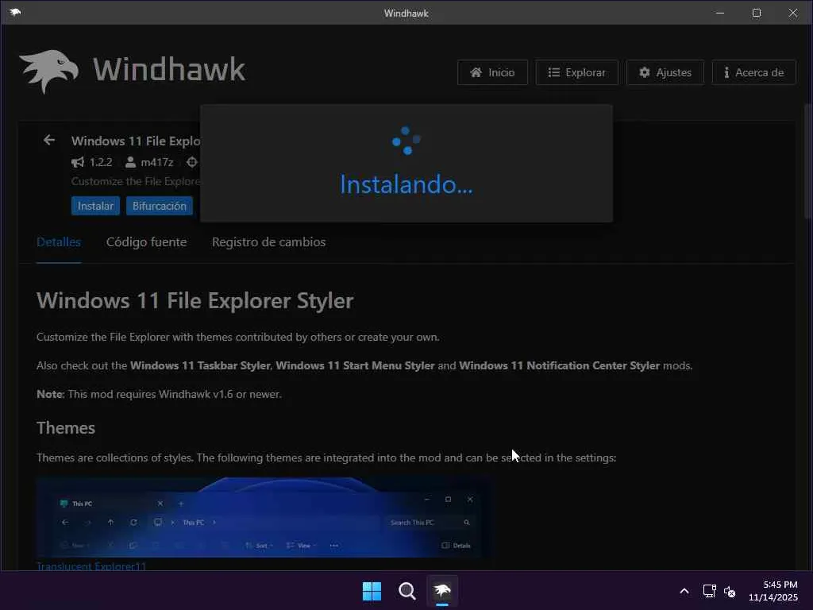Screen dimensions: 813x610
Task: Click the network tray icon
Action: [709, 591]
